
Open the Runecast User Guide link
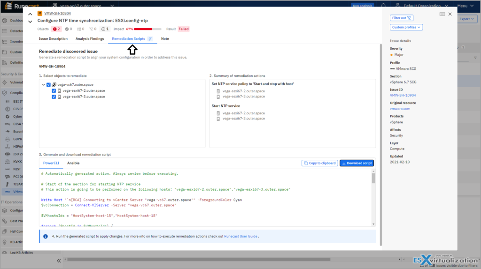click(240, 236)
